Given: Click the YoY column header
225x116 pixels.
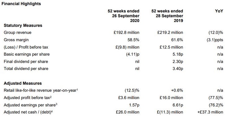Looking at the screenshot, I should 219,11.
